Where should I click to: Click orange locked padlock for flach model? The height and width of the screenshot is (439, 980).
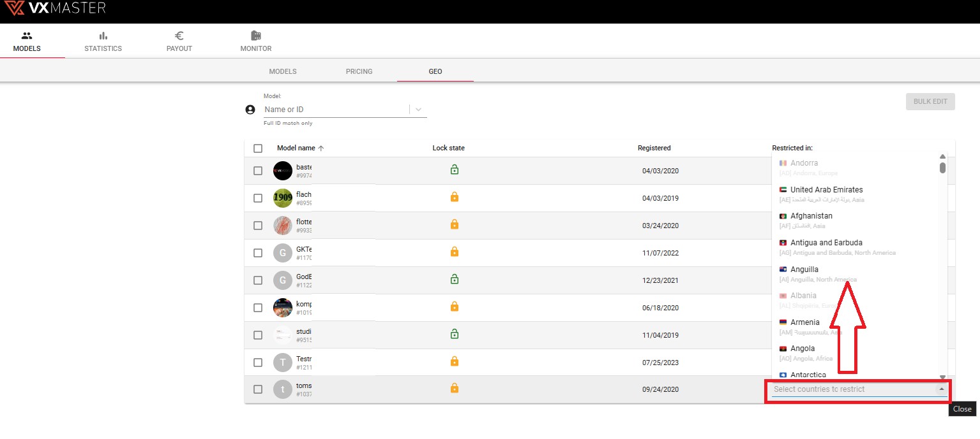click(455, 198)
